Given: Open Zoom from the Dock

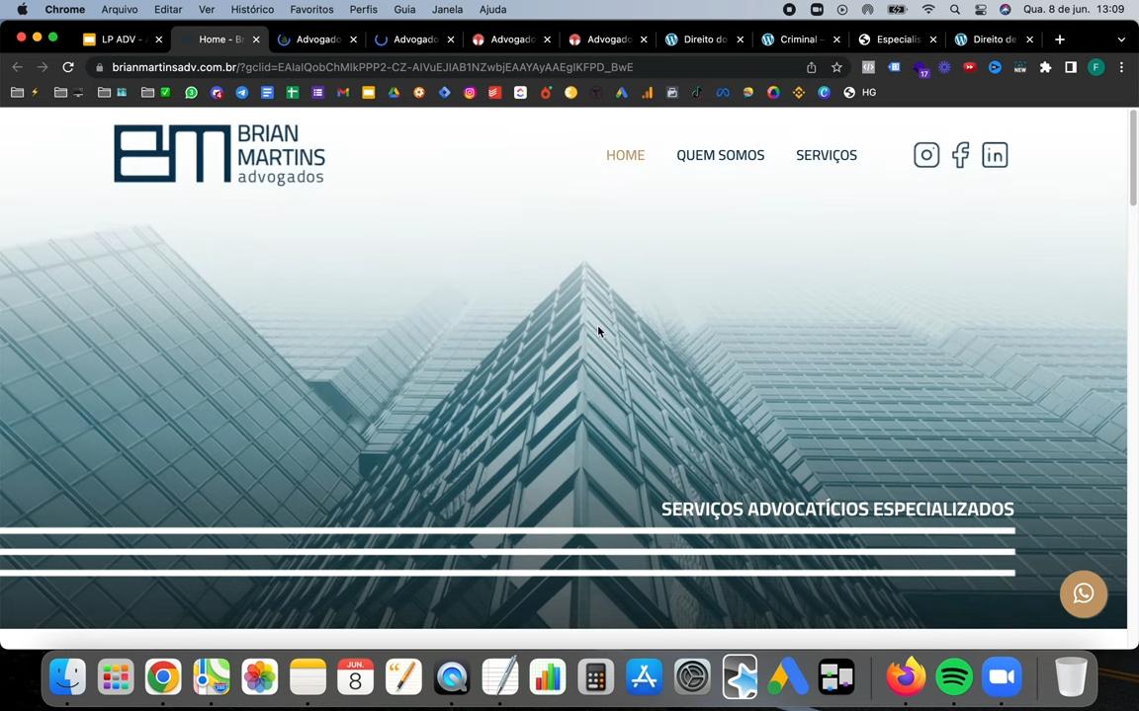Looking at the screenshot, I should [x=1002, y=676].
